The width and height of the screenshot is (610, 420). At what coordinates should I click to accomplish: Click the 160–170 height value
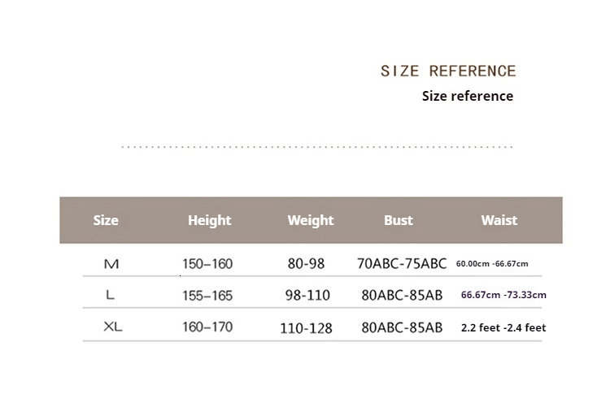(x=207, y=327)
